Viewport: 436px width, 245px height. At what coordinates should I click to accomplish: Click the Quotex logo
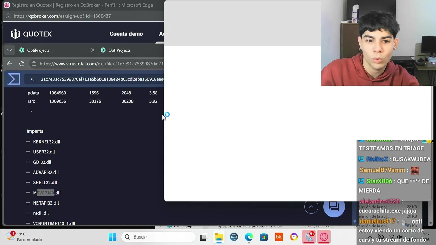tap(31, 34)
